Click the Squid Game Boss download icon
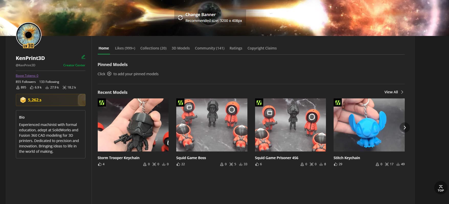This screenshot has height=204, width=449. coord(241,164)
